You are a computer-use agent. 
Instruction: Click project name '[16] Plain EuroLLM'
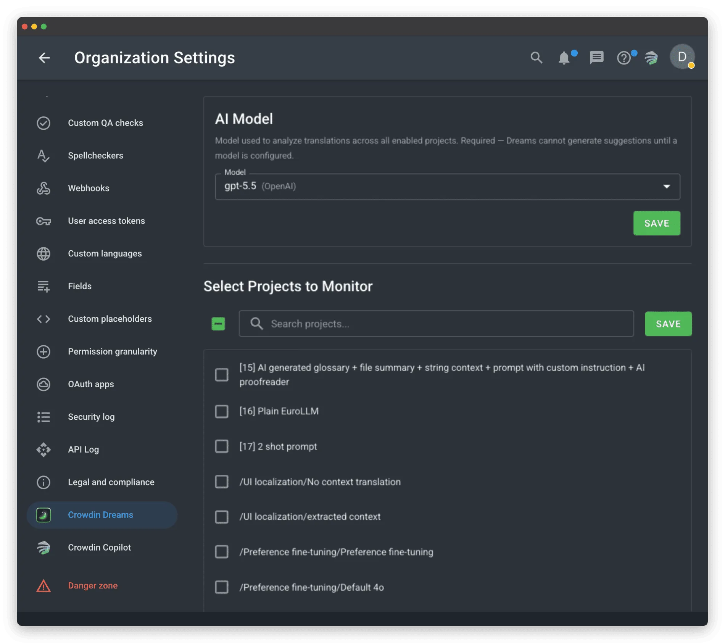[x=279, y=411]
